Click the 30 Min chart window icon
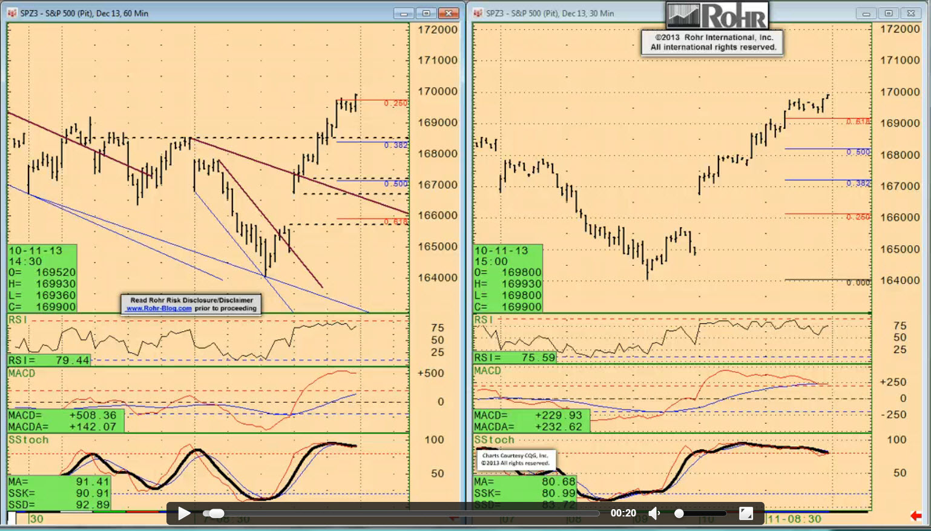The height and width of the screenshot is (531, 931). pos(478,13)
